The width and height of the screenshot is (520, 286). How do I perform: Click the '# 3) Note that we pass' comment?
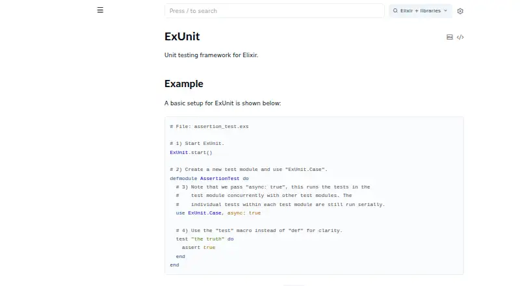[273, 187]
